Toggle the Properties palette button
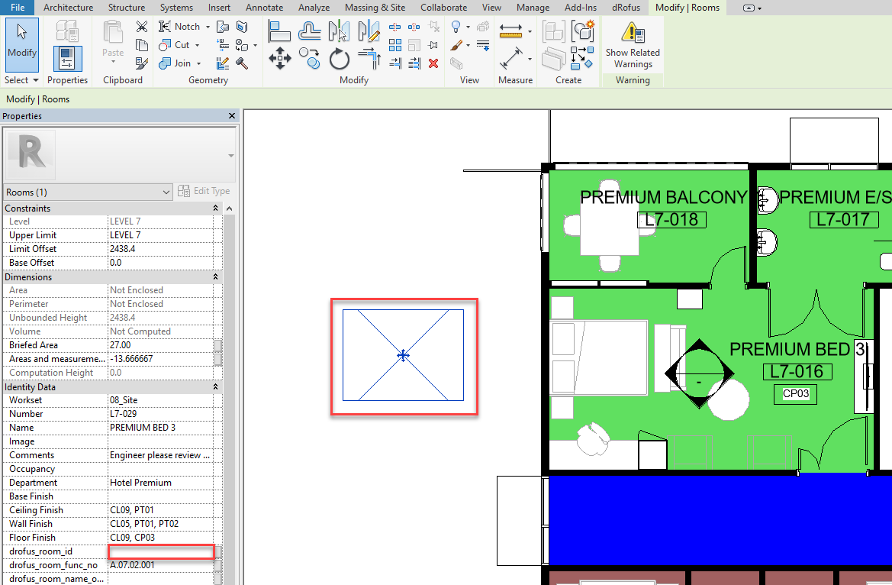Image resolution: width=892 pixels, height=585 pixels. point(67,58)
